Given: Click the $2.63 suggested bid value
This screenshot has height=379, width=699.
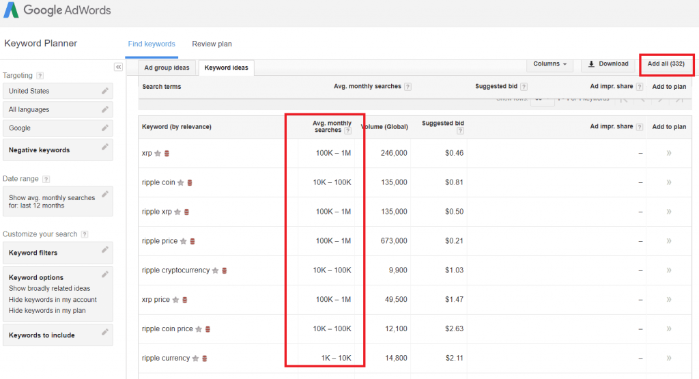Looking at the screenshot, I should click(x=454, y=328).
